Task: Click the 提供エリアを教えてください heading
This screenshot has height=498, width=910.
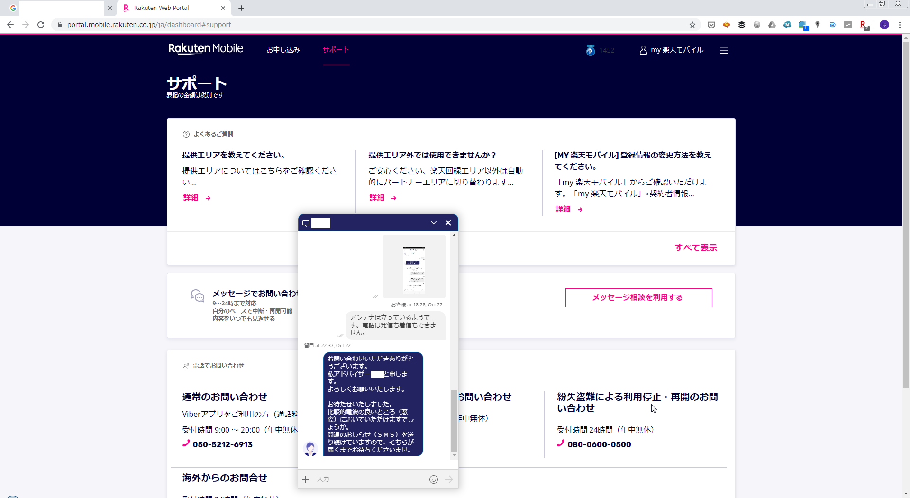Action: (x=234, y=155)
